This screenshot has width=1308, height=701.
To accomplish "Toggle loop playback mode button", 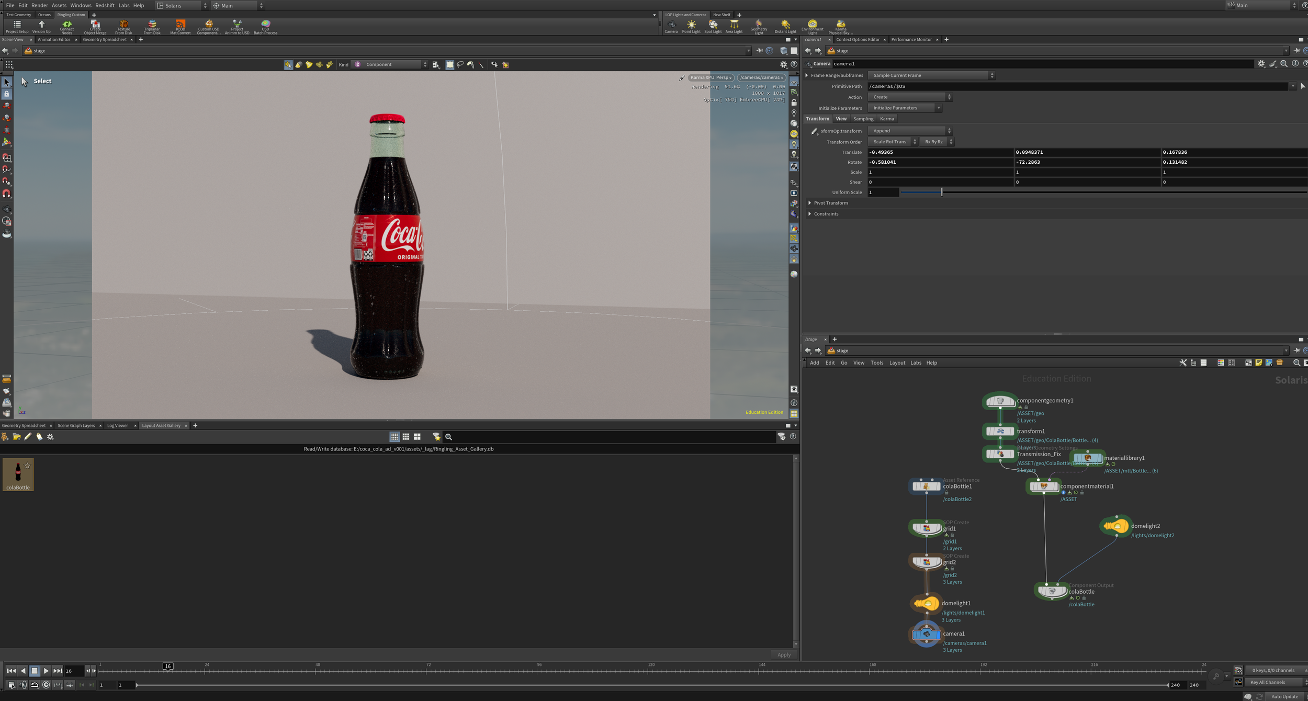I will pyautogui.click(x=35, y=685).
